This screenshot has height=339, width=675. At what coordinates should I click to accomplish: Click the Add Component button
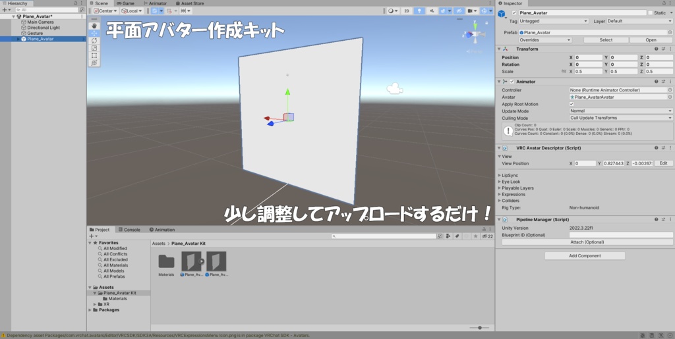coord(585,255)
